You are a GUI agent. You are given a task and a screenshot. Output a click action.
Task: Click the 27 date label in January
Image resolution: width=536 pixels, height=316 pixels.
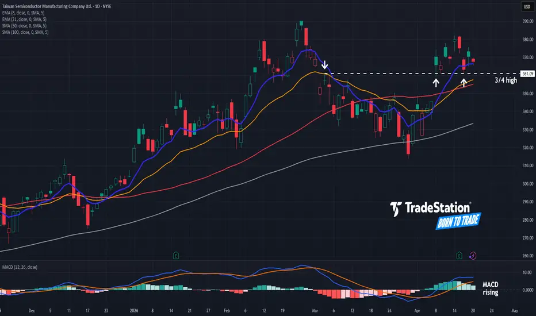pos(208,310)
